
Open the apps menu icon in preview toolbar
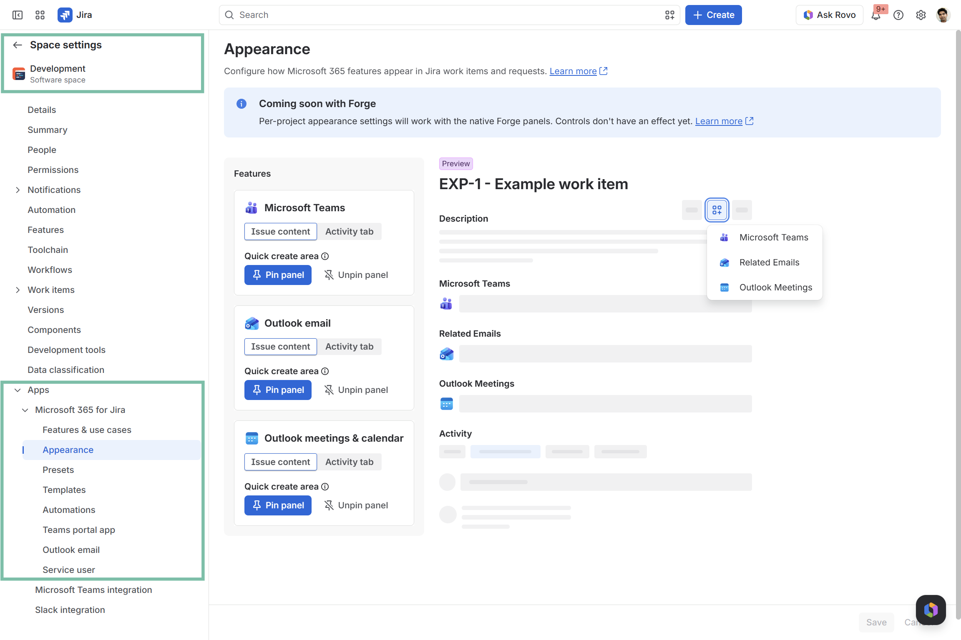(x=717, y=210)
